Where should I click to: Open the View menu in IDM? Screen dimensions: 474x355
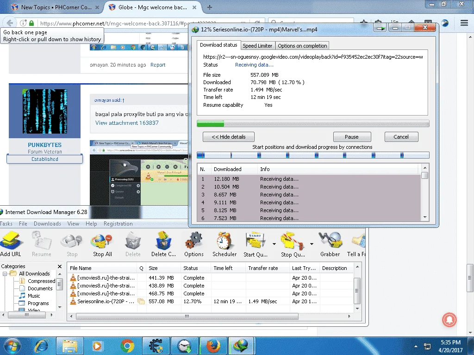point(73,224)
